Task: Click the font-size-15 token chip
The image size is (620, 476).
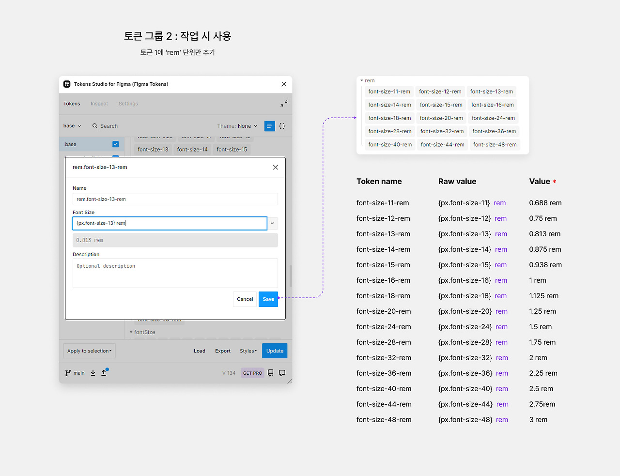Action: [232, 150]
